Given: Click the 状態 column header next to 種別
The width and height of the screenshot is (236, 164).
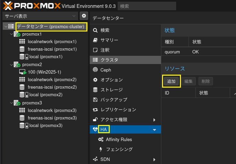Looking at the screenshot, I should (x=212, y=42).
